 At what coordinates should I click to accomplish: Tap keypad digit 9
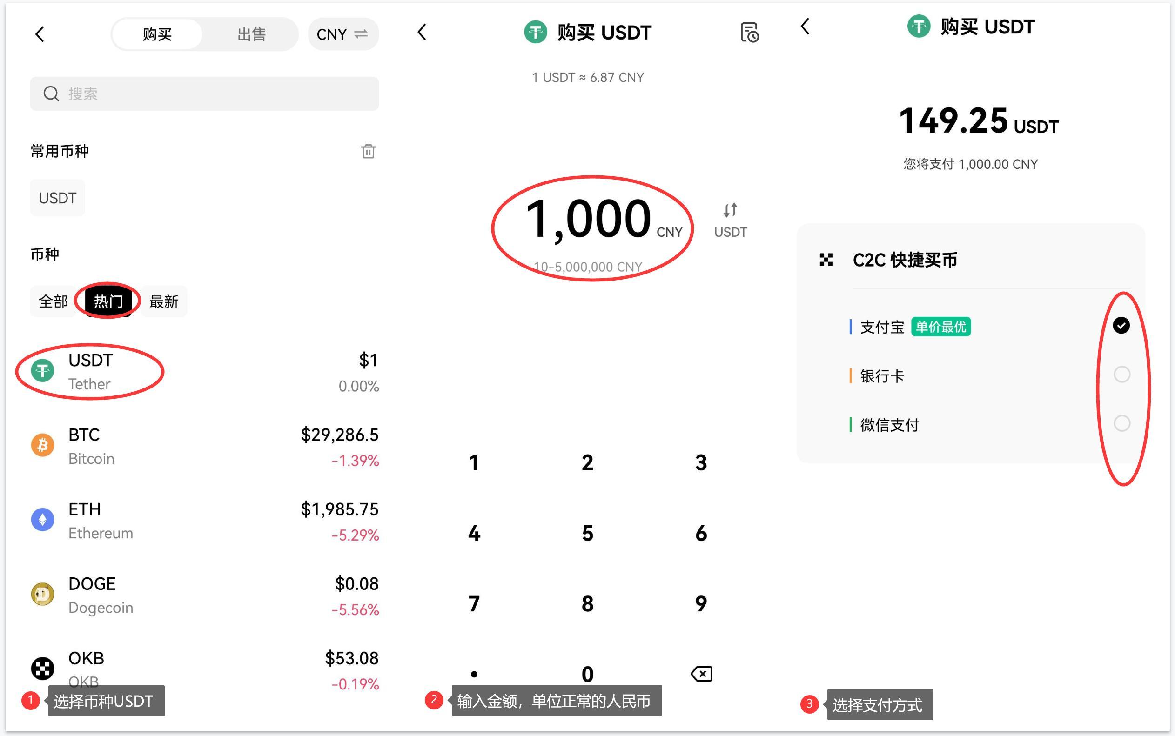click(701, 603)
